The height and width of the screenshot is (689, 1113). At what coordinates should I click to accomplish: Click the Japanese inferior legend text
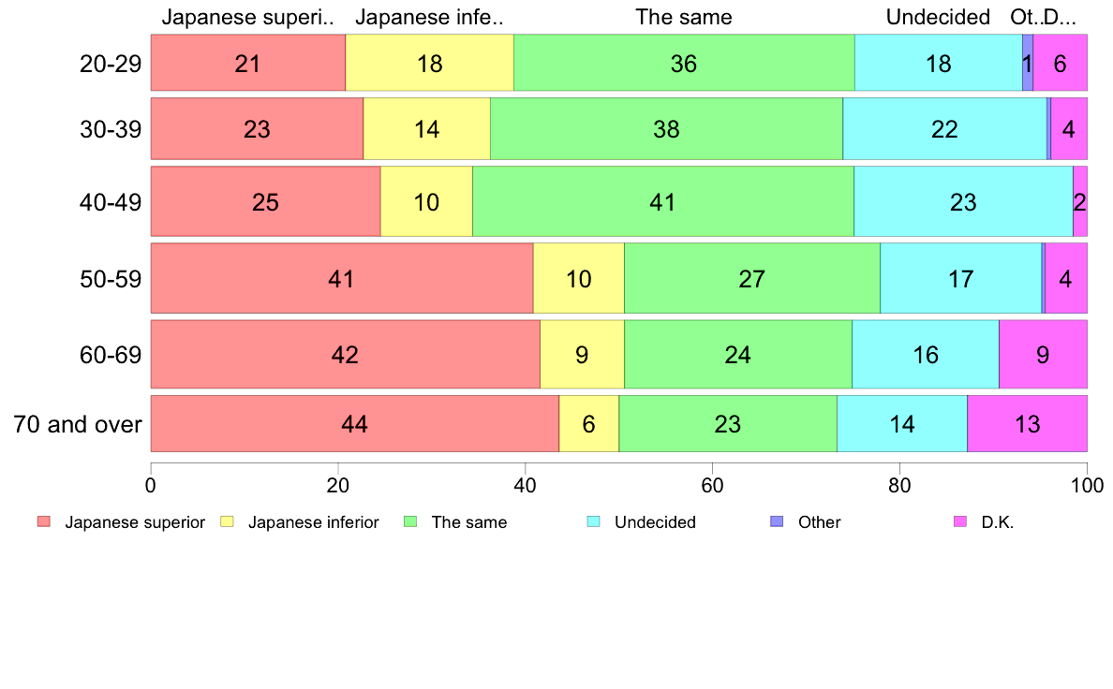pos(313,522)
